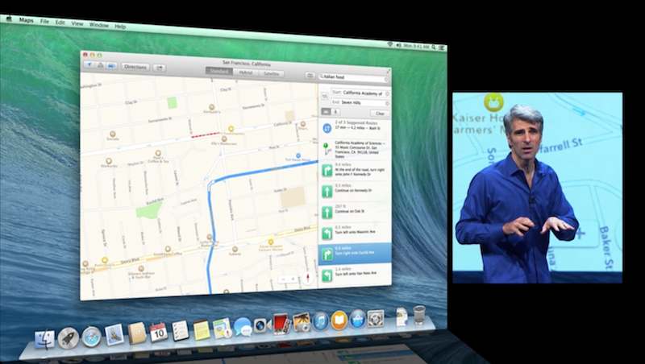Toggle the 3D view button
Image resolution: width=645 pixels, height=364 pixels.
(x=100, y=65)
